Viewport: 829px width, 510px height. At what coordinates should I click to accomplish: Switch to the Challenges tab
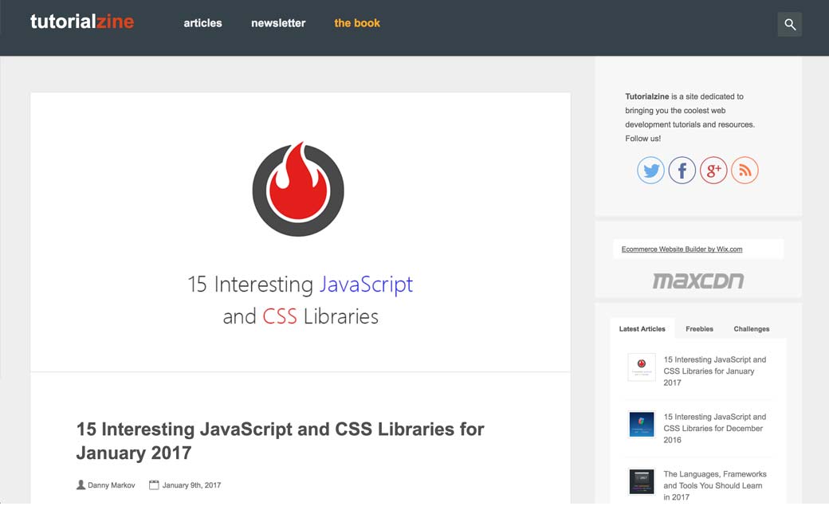[751, 328]
